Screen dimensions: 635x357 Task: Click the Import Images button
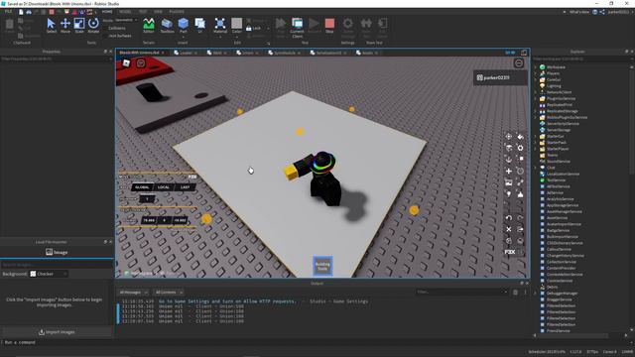(x=57, y=332)
